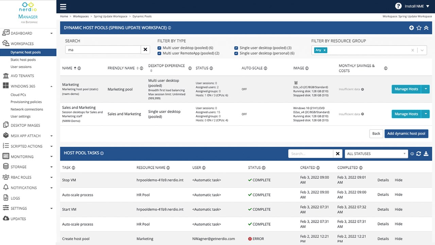The image size is (435, 245).
Task: Click Details link for Stop VM task
Action: (x=383, y=180)
